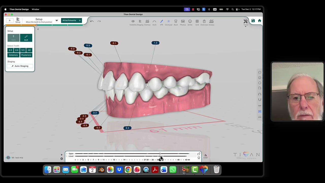Expand the Lower staging row
This screenshot has width=325, height=183.
click(67, 156)
